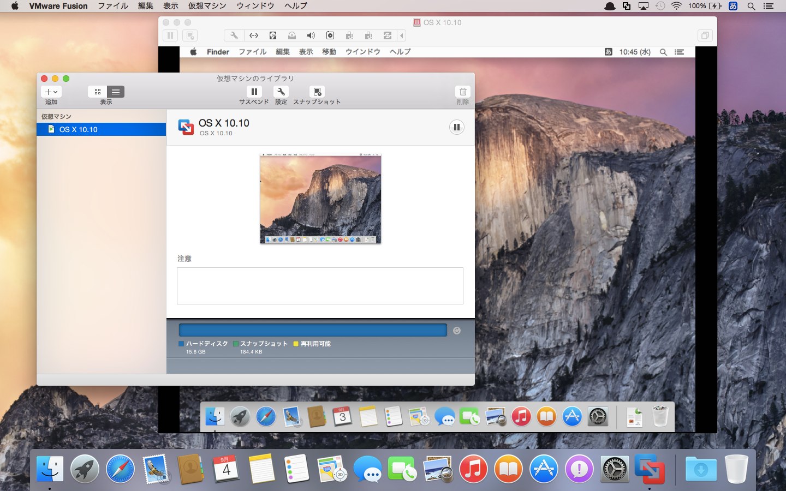Click the battery 100% indicator in the host menu bar
786x491 pixels.
coord(705,6)
